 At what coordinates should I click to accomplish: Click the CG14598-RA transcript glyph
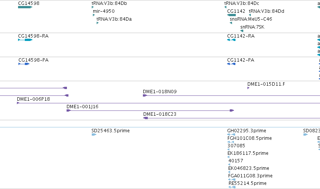(25, 40)
